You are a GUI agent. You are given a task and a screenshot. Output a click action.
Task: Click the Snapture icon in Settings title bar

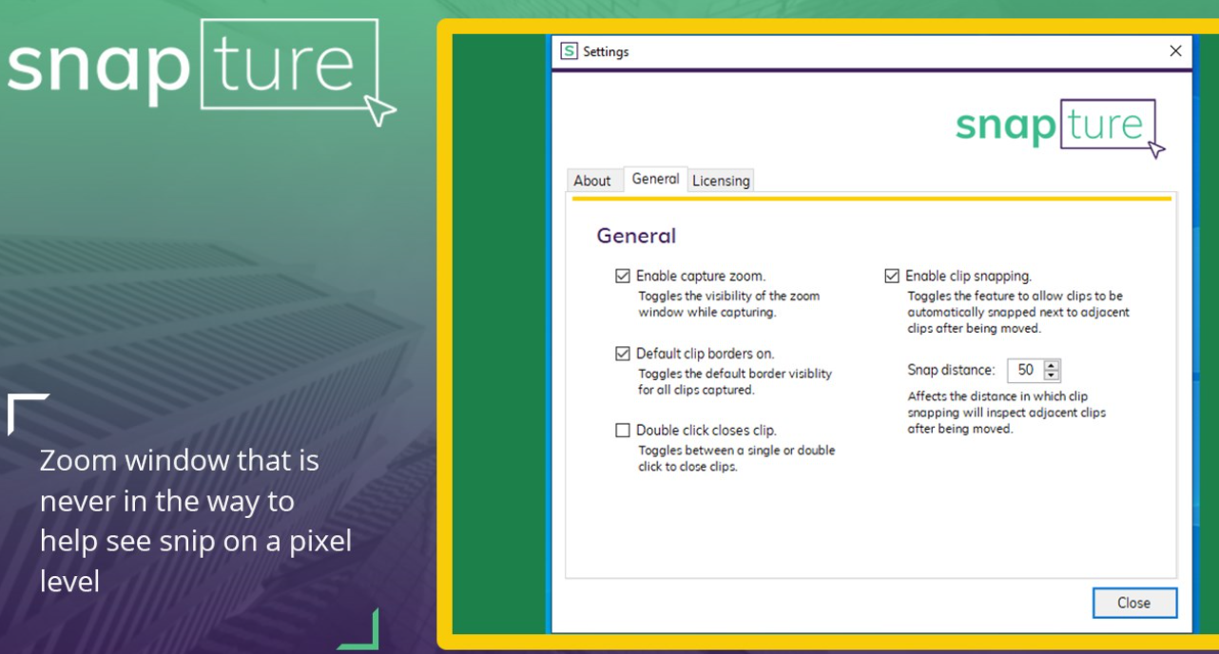click(569, 51)
